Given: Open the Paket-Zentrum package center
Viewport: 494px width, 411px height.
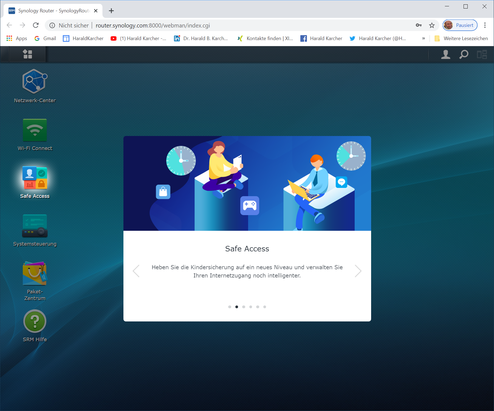Looking at the screenshot, I should [35, 281].
